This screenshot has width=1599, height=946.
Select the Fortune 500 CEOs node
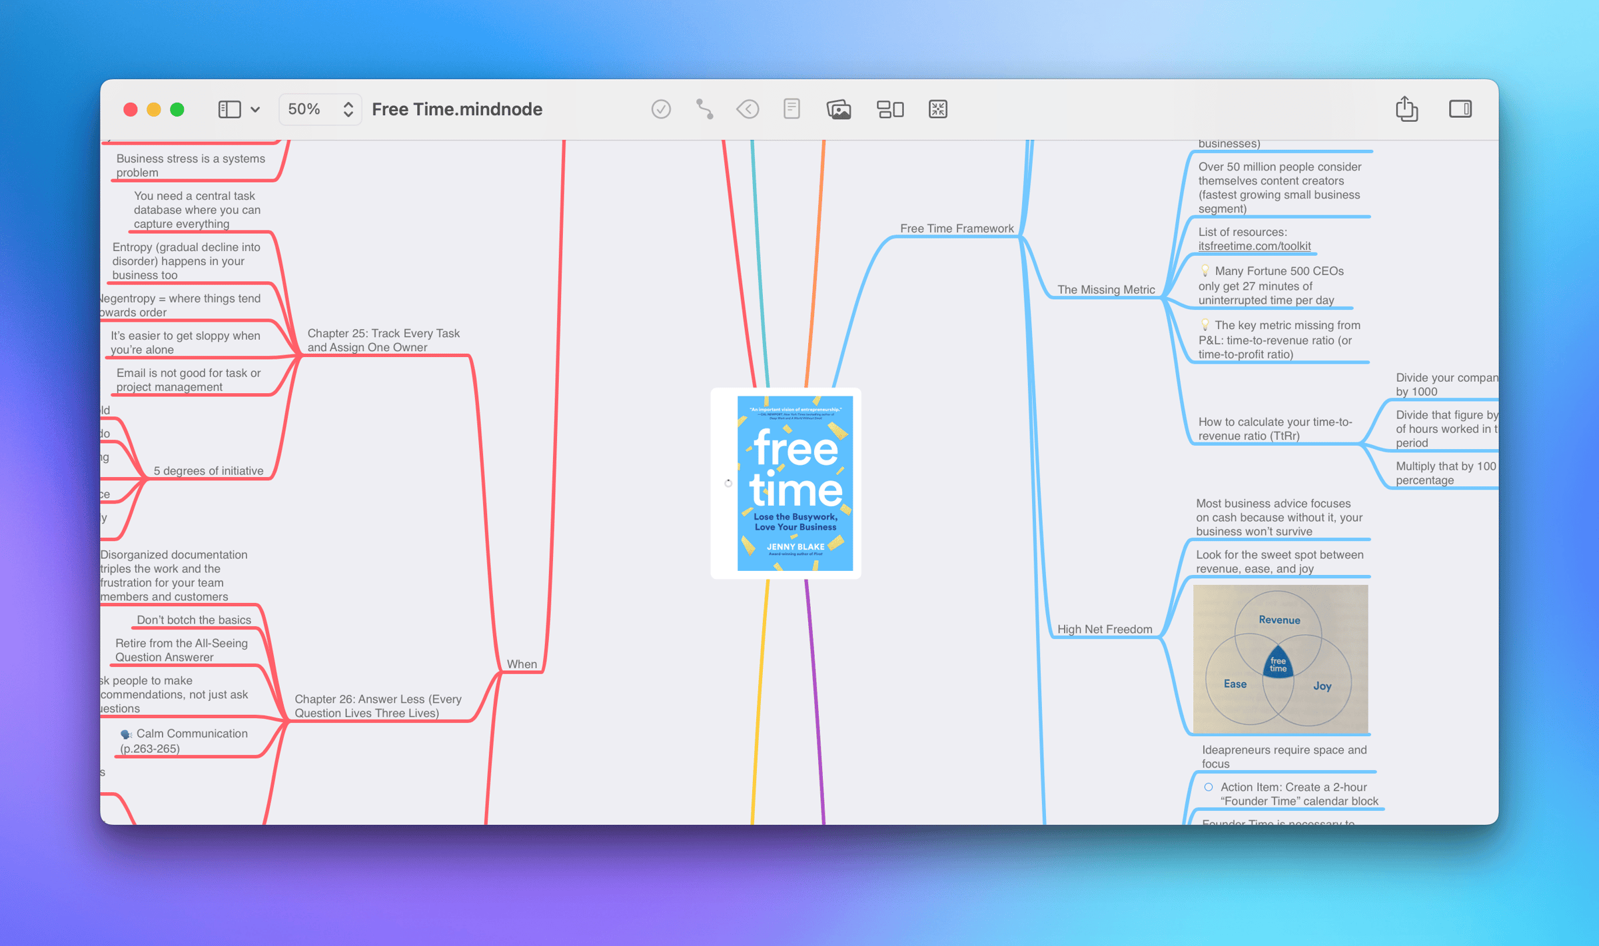tap(1271, 285)
